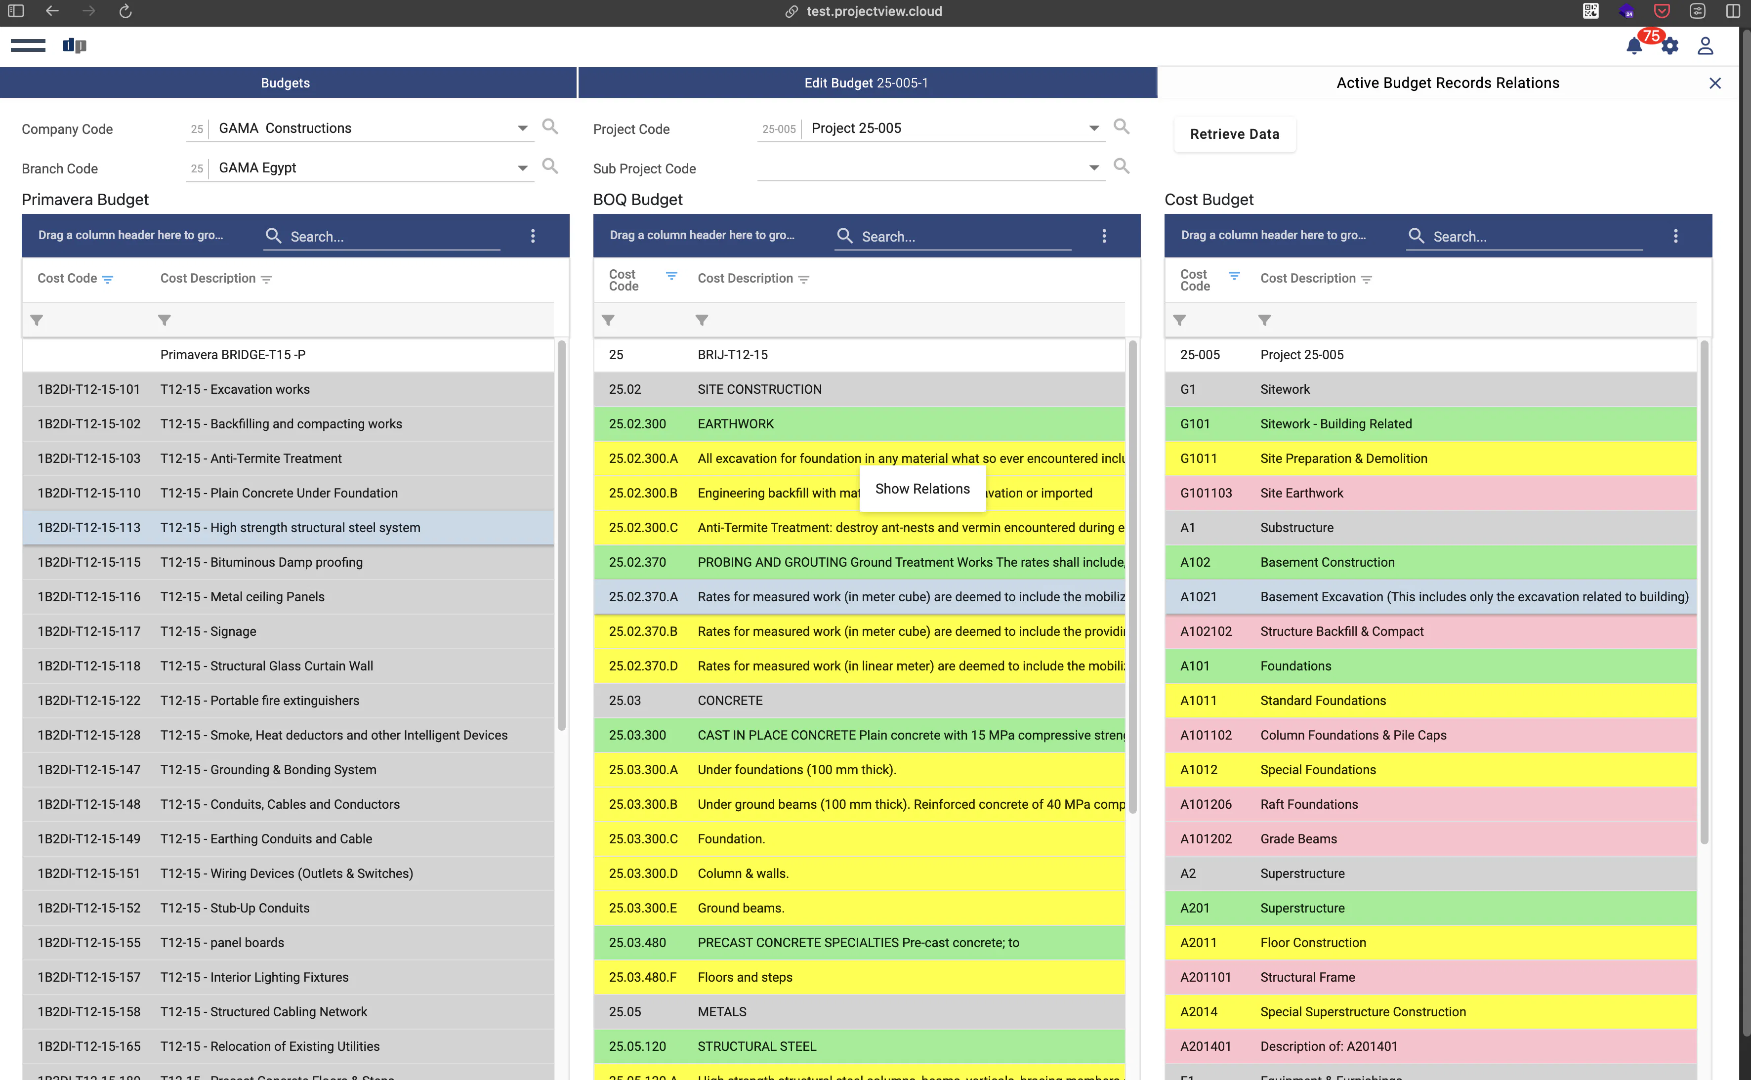Open Primavera Cost Description header filter
The image size is (1751, 1080).
(266, 279)
